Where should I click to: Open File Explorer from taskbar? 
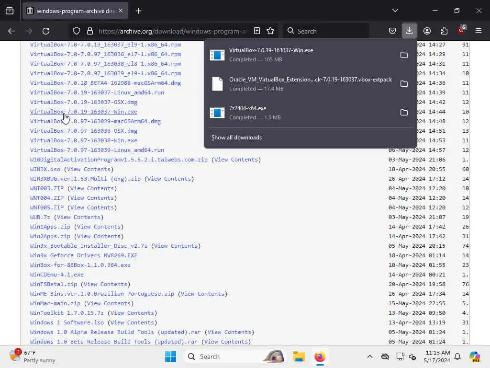tap(299, 356)
